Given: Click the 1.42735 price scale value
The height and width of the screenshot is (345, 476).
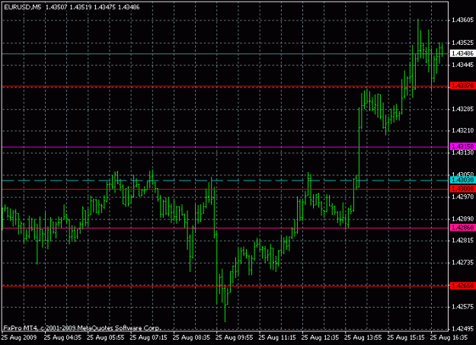Looking at the screenshot, I should coord(462,263).
